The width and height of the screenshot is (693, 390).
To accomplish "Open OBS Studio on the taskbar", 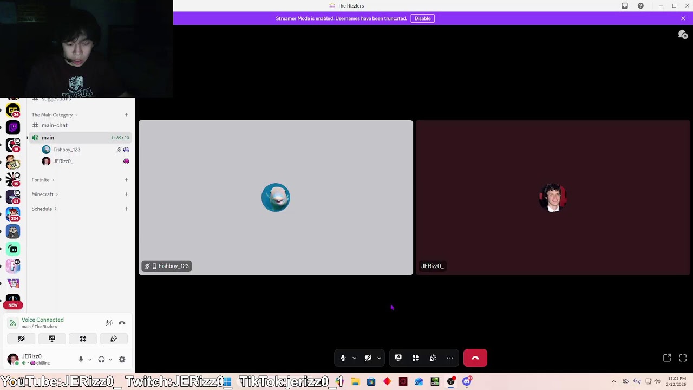I will click(450, 382).
